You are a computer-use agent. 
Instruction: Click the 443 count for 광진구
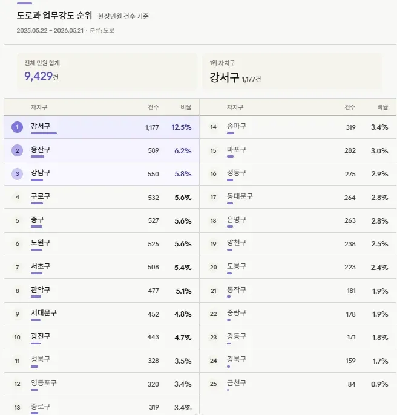[153, 337]
